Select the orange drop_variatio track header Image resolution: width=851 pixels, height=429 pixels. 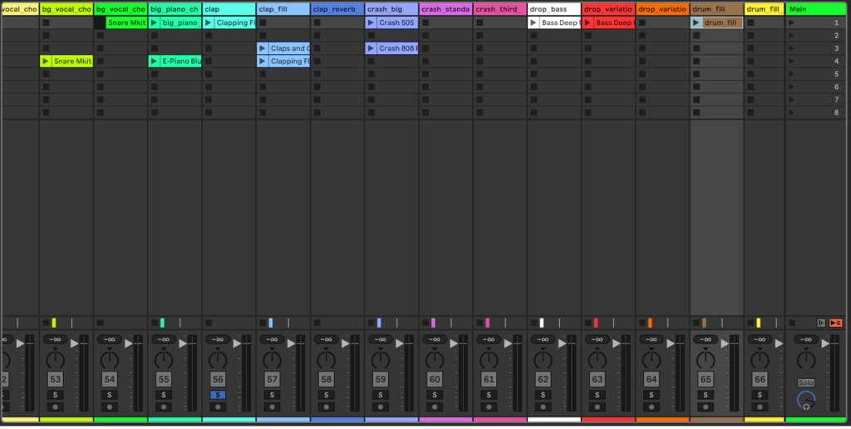[x=662, y=9]
